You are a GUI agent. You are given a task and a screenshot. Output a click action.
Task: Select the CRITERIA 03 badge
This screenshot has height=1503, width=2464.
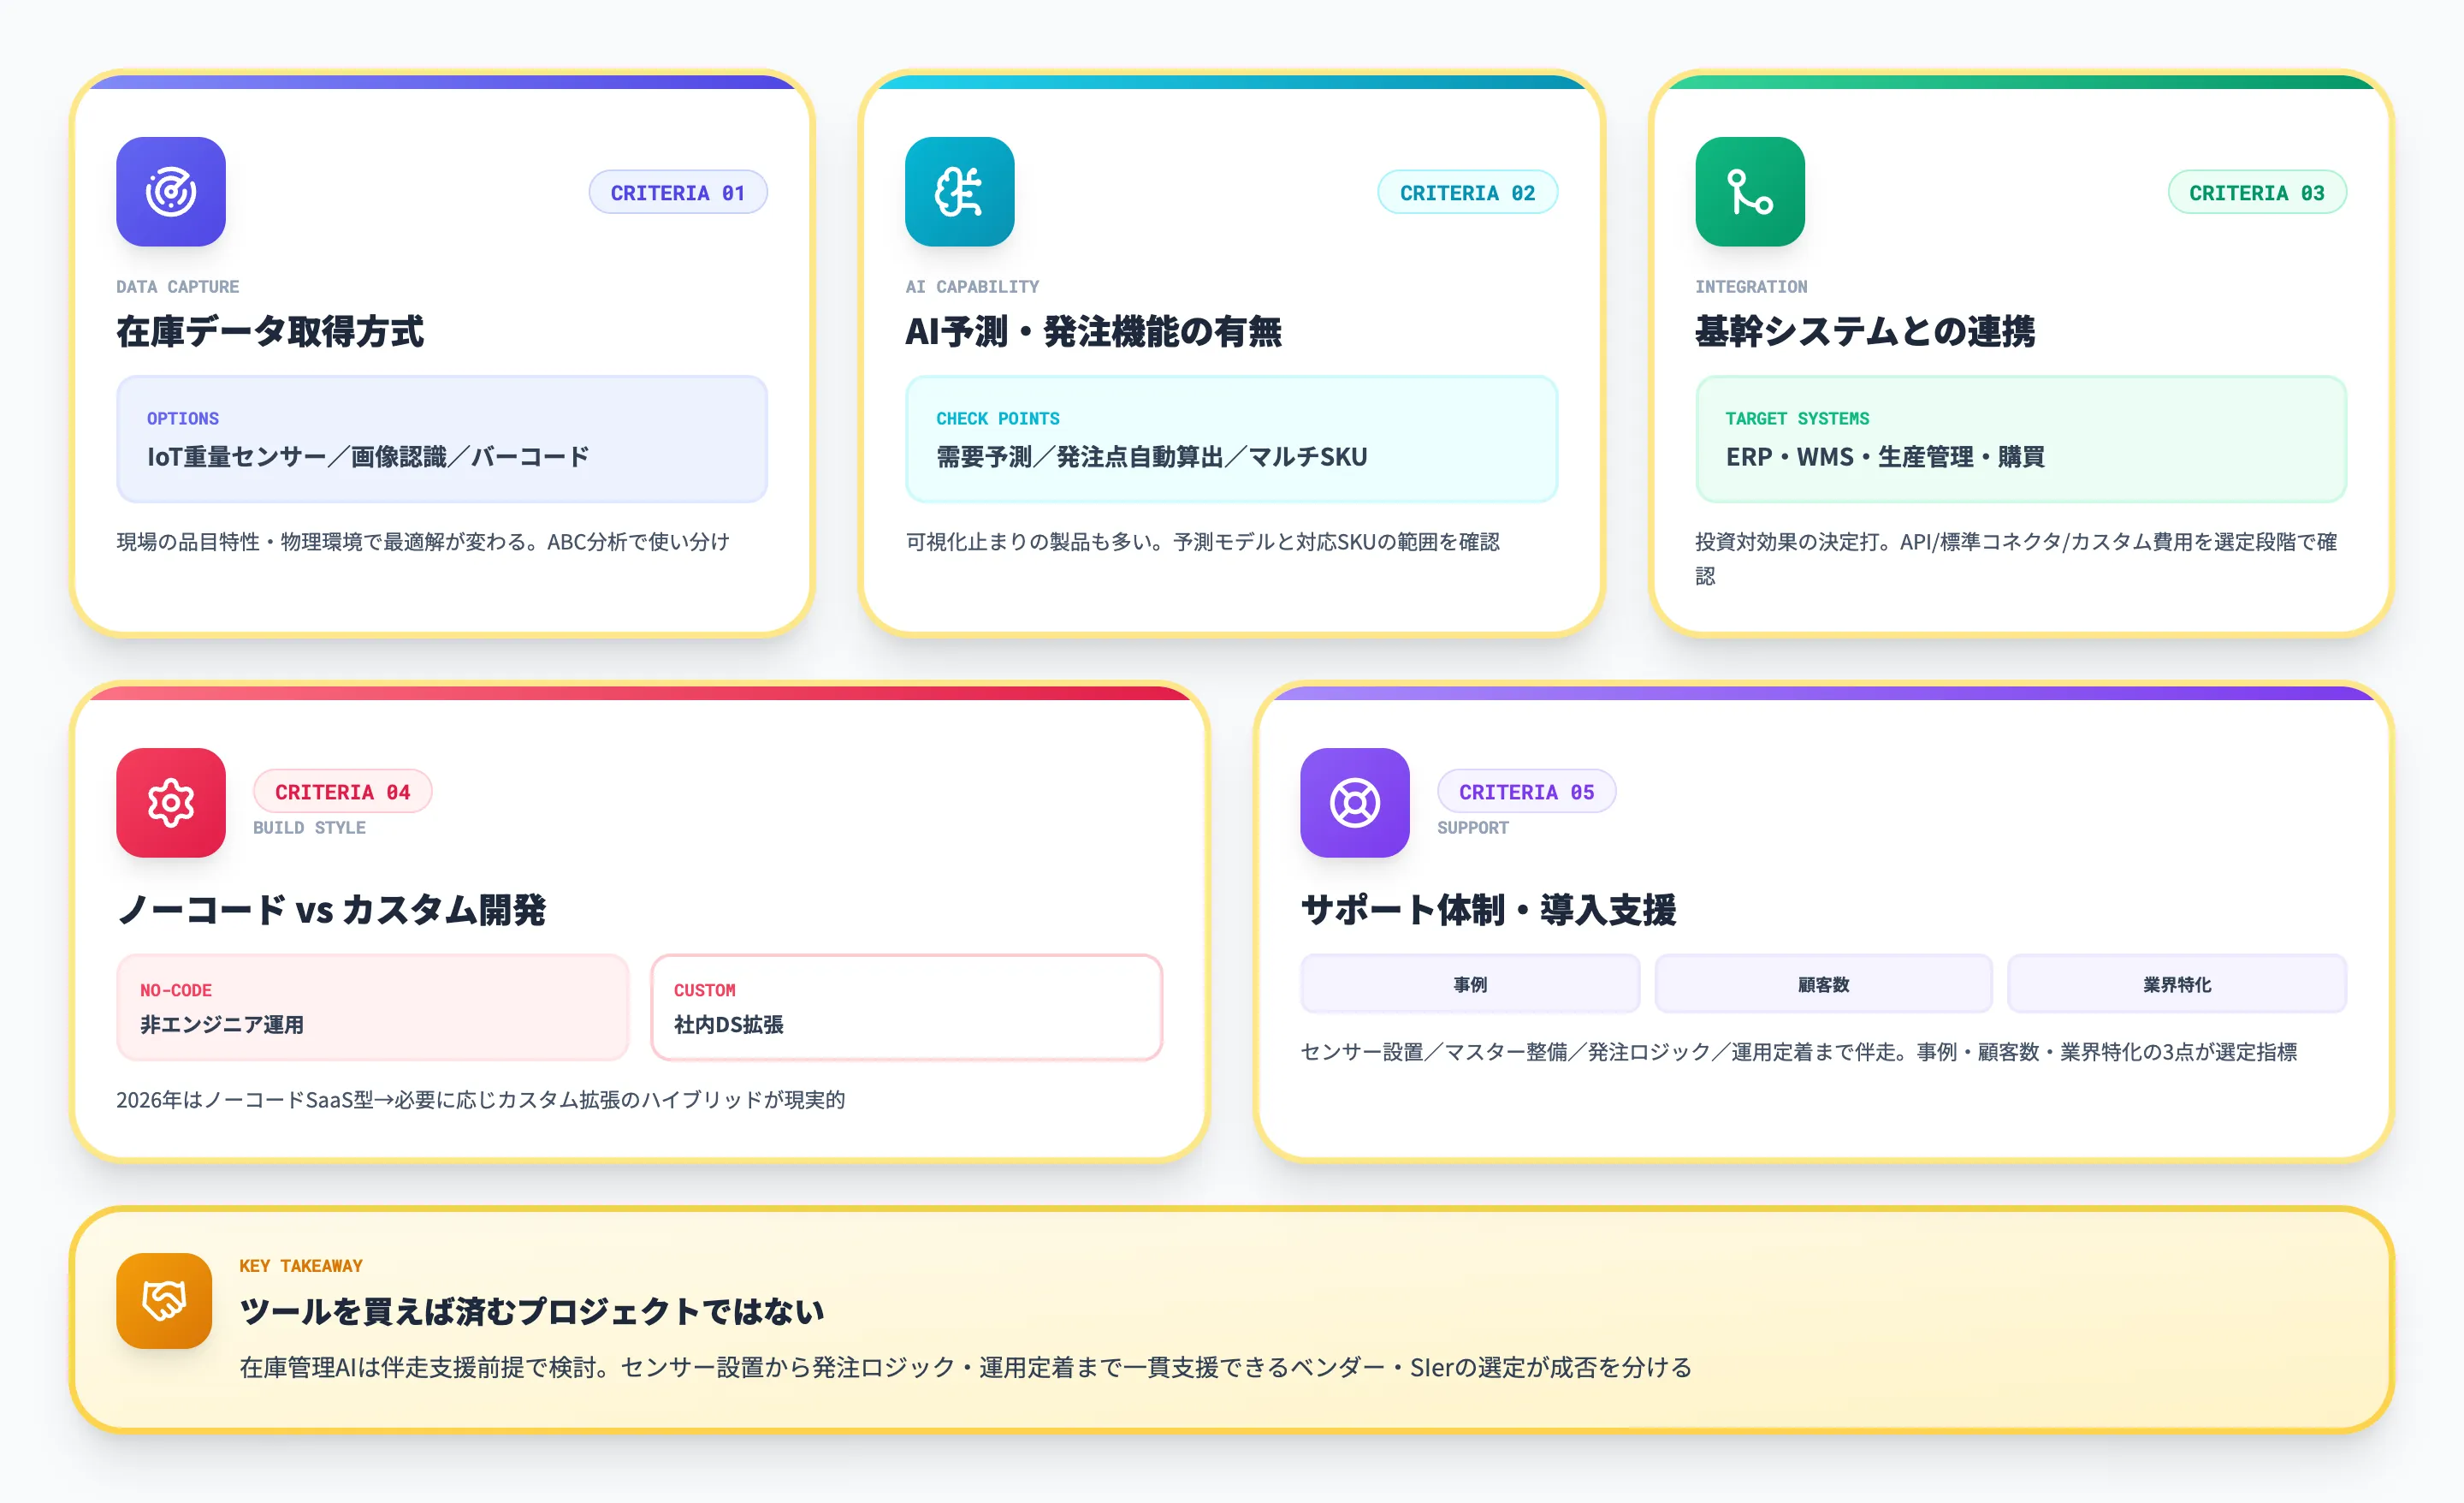[x=2256, y=191]
